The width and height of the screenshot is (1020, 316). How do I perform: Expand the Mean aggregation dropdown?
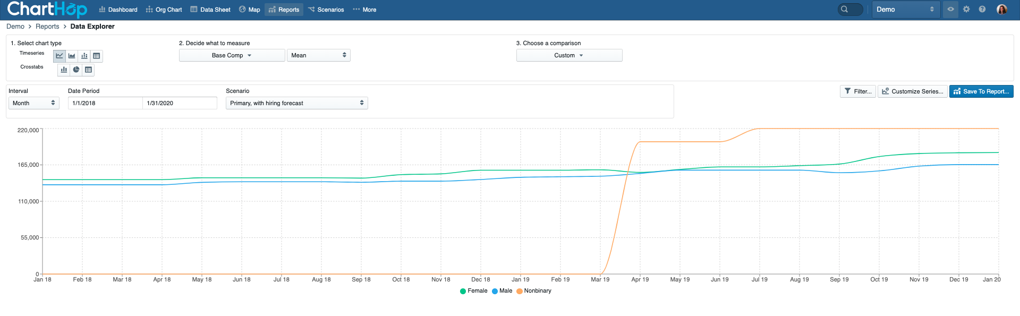click(318, 55)
